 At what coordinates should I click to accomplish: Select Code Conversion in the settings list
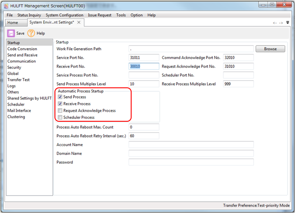pyautogui.click(x=22, y=49)
